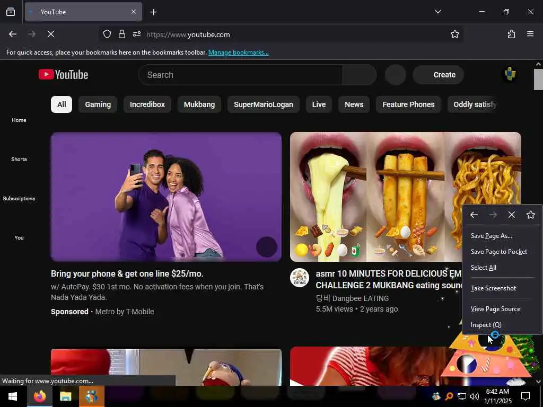Bookmark this page with the address bar star
Image resolution: width=543 pixels, height=407 pixels.
click(x=454, y=34)
